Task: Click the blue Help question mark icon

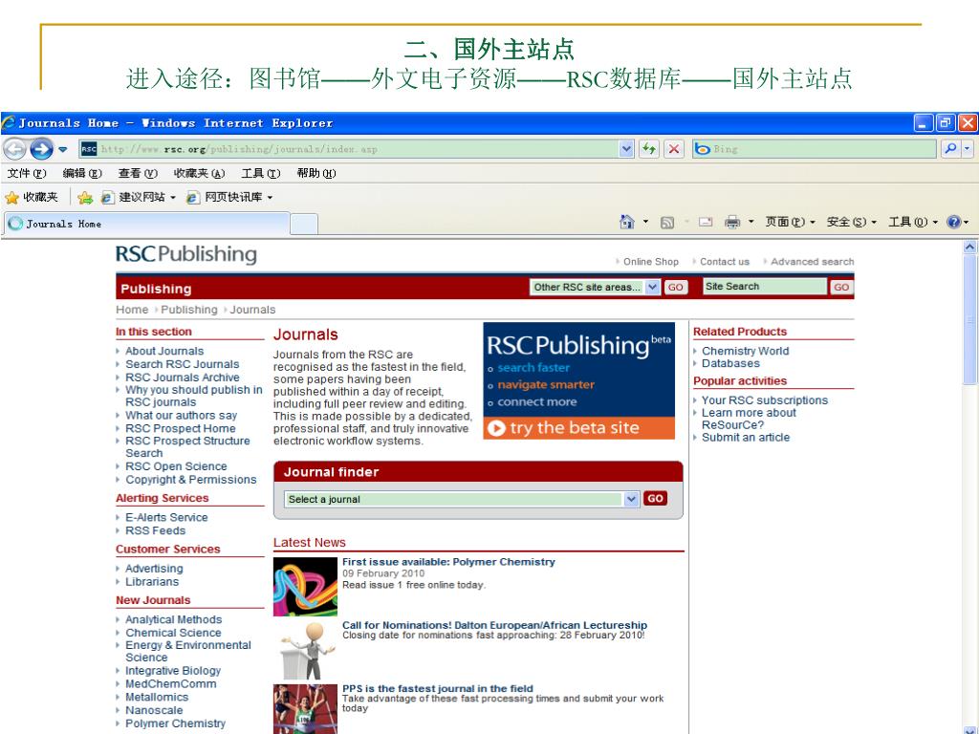Action: 953,222
